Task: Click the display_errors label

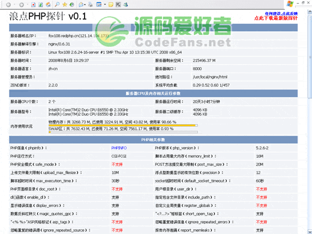Action: click(x=37, y=205)
